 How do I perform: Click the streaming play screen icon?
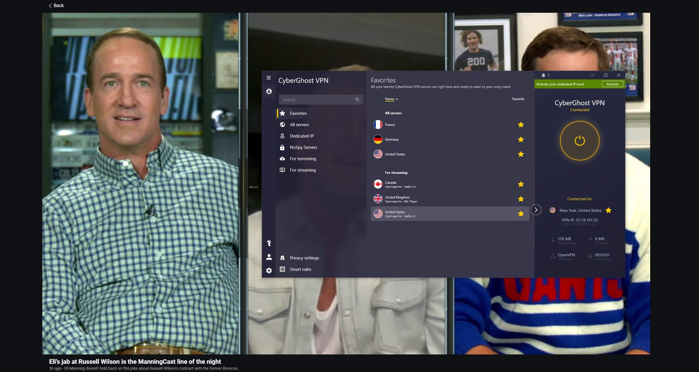point(282,170)
